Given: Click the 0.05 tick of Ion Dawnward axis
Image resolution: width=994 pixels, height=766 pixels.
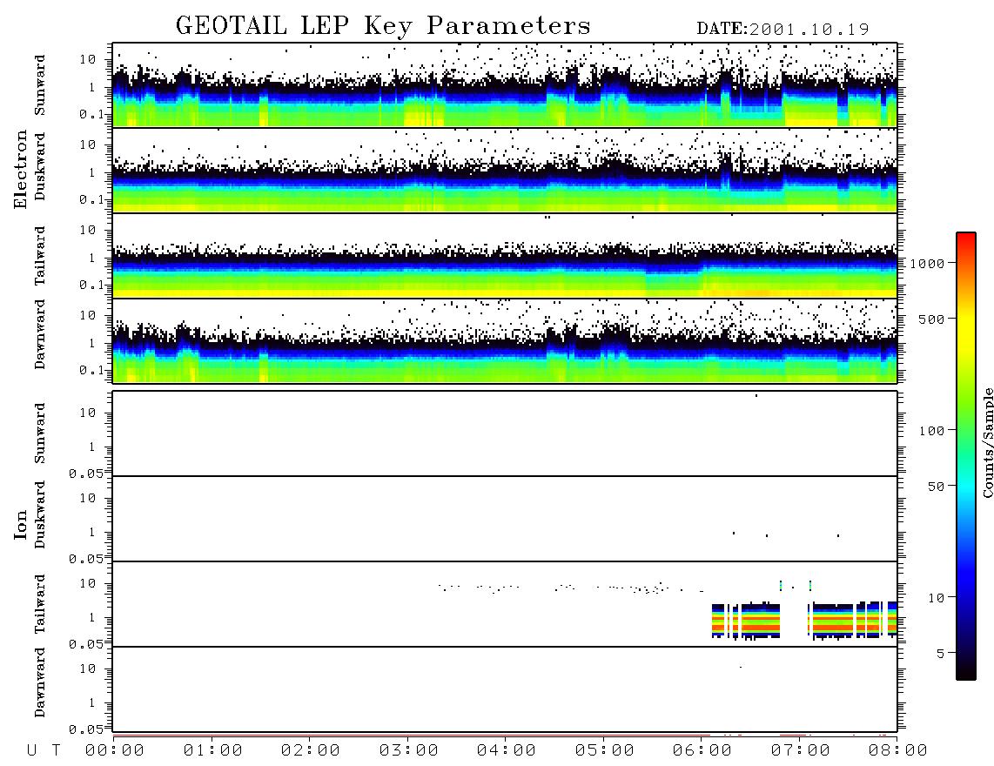Looking at the screenshot, I should [86, 729].
